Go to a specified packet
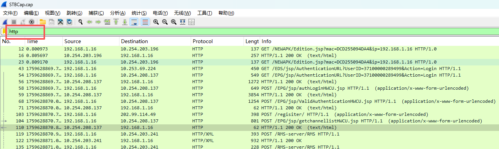 (x=107, y=22)
